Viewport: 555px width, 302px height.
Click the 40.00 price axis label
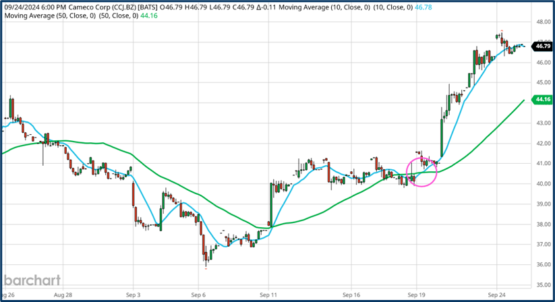(542, 183)
